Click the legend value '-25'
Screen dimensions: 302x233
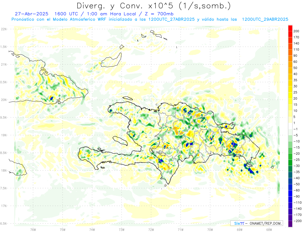(x=296, y=160)
